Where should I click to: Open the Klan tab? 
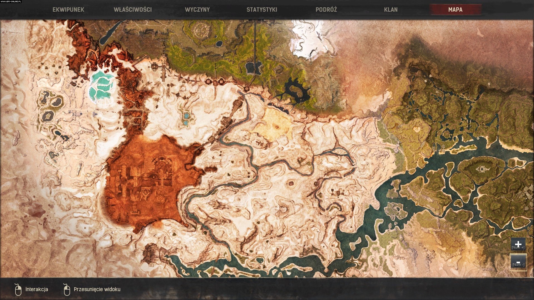point(391,9)
